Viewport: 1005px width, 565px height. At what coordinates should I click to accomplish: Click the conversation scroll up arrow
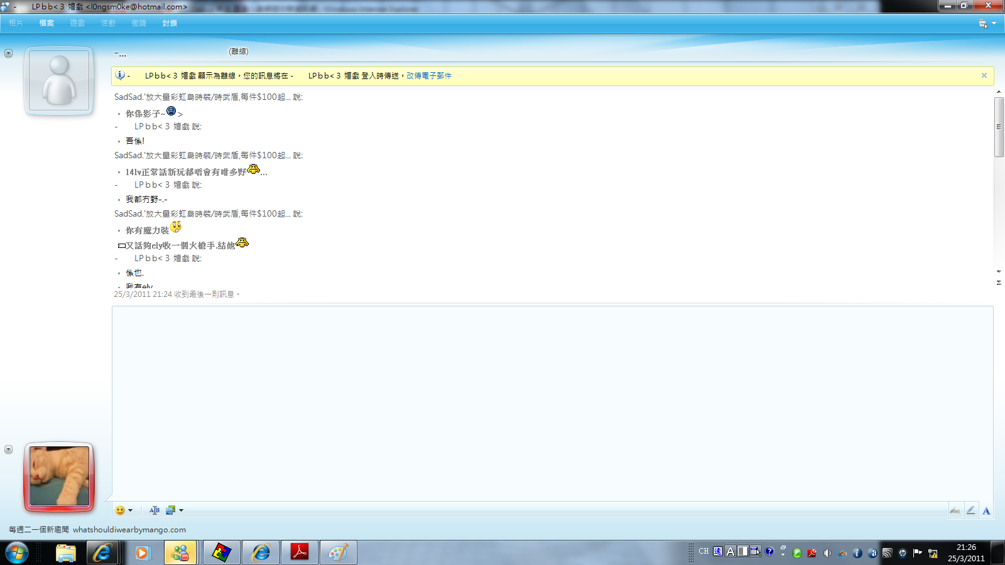(x=999, y=92)
